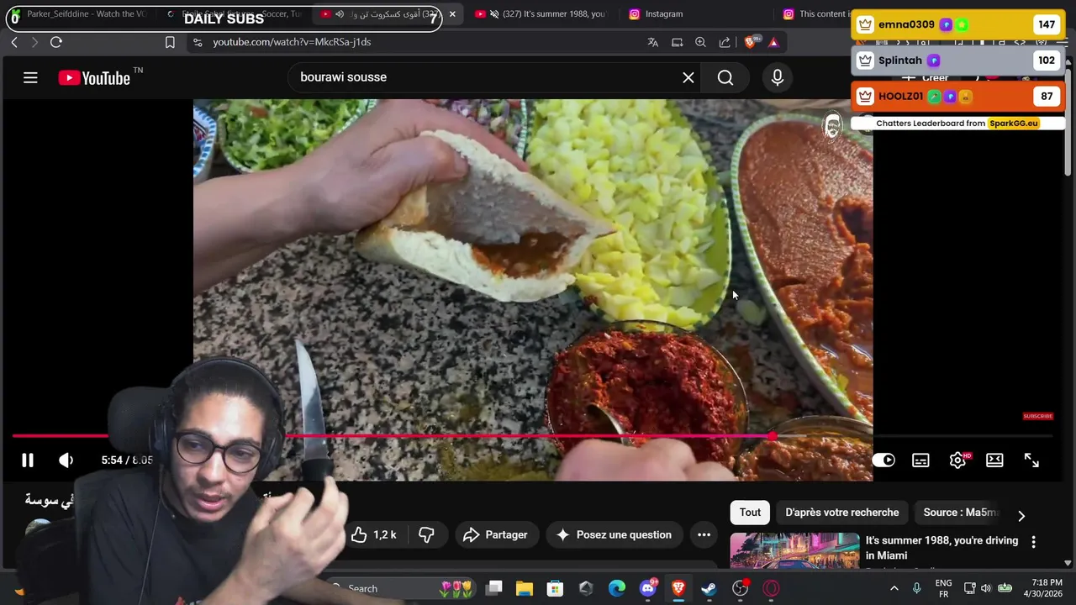
Task: Reload the page
Action: [x=56, y=42]
